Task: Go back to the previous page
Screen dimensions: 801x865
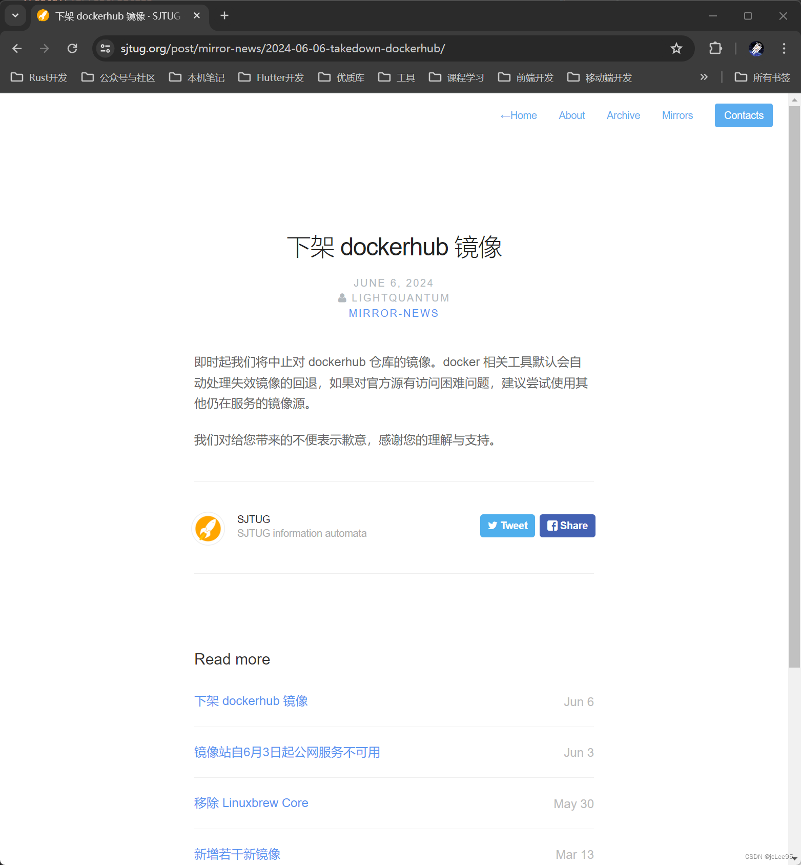Action: 17,48
